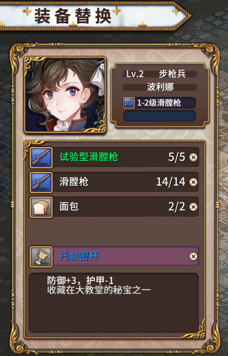
Task: Click the 1-2级滑膛枪 weapon skill label
Action: [159, 103]
